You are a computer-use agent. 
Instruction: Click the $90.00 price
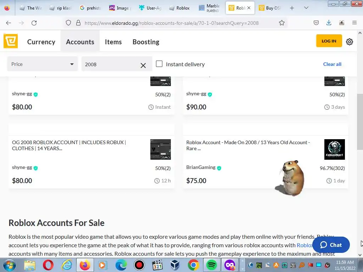point(196,107)
